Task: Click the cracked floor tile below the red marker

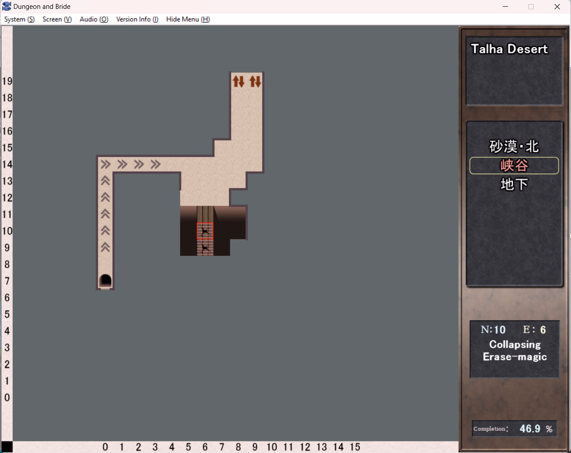Action: pyautogui.click(x=205, y=248)
